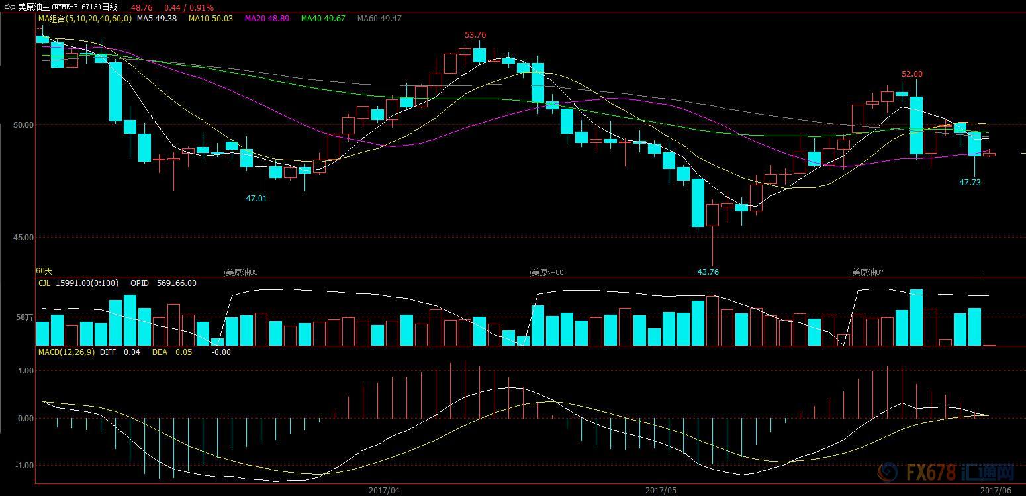Click the FX678 logo swirl icon
Screen dimensions: 1026x496
click(887, 472)
